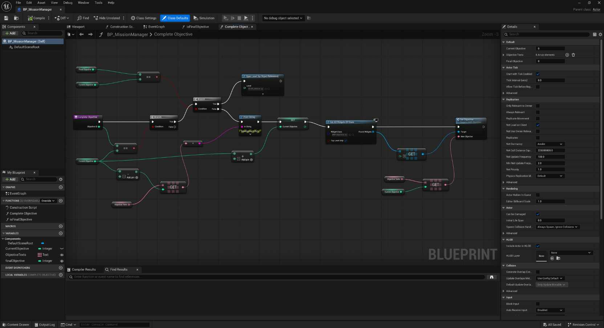Click the Tick Interval (secs) value field
This screenshot has width=604, height=328.
[x=550, y=81]
